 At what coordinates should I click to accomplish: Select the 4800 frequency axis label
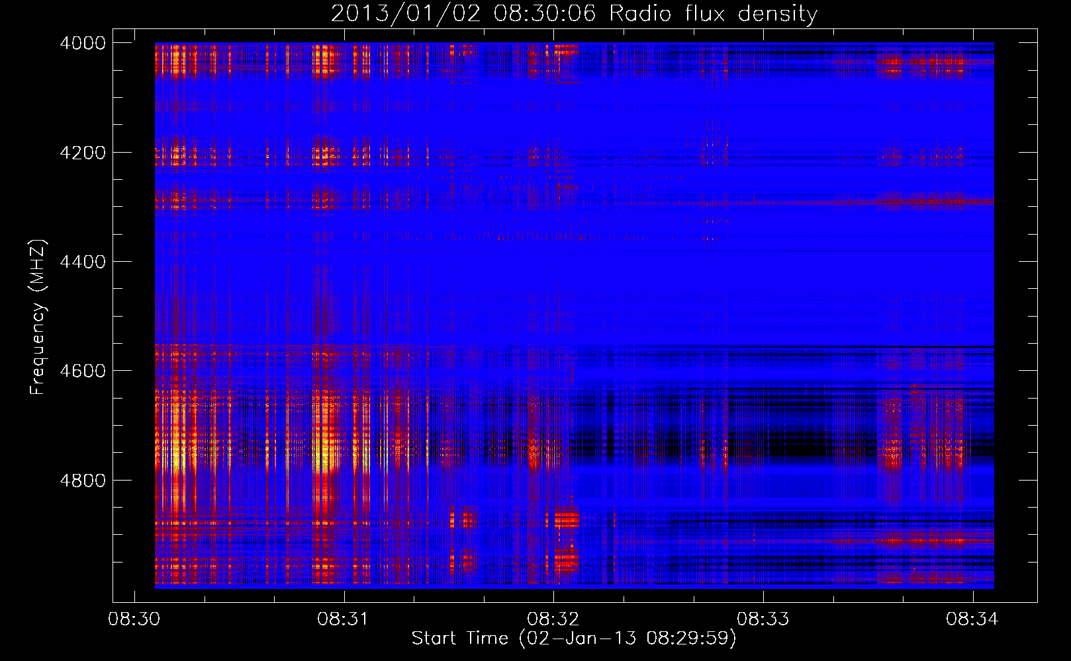click(x=83, y=480)
